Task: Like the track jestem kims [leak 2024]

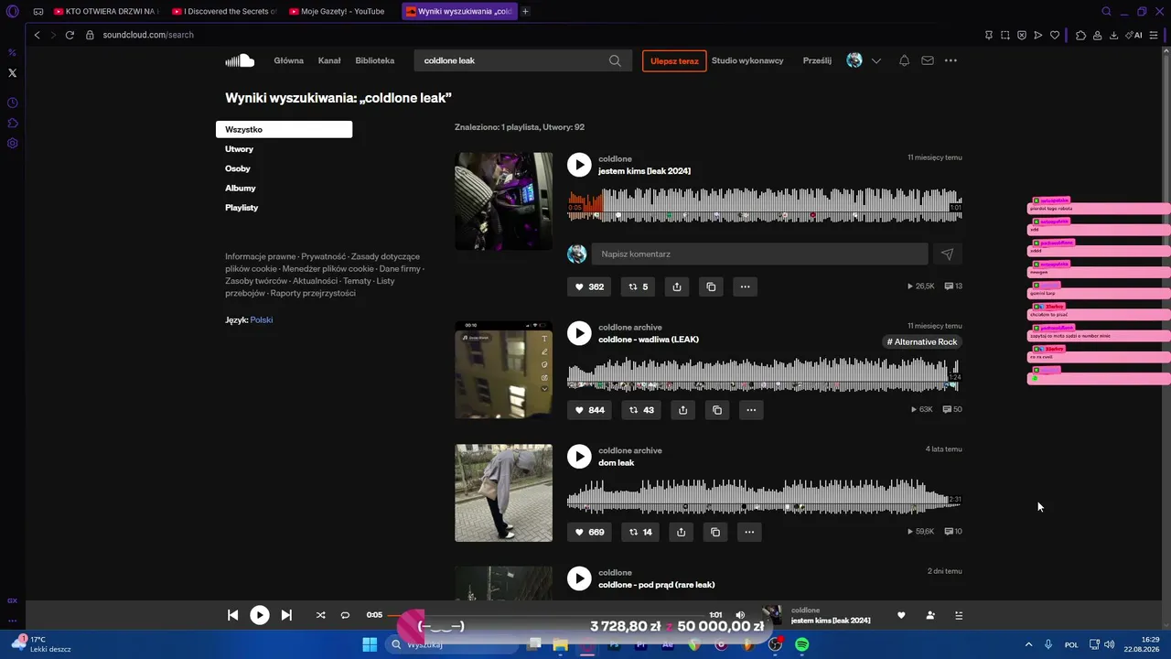Action: pyautogui.click(x=589, y=286)
